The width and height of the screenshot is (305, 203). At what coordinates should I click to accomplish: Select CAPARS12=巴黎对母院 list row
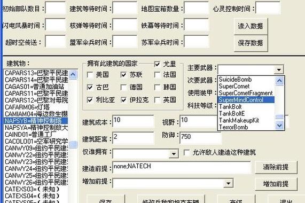point(36,100)
